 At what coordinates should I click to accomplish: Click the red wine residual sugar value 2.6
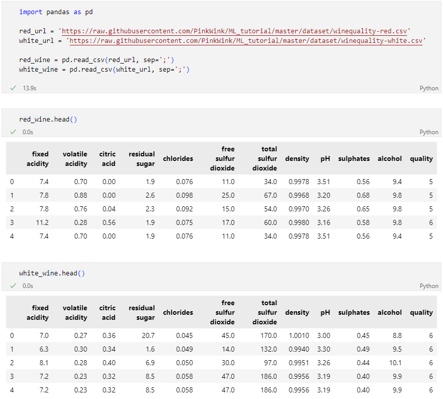click(x=150, y=195)
